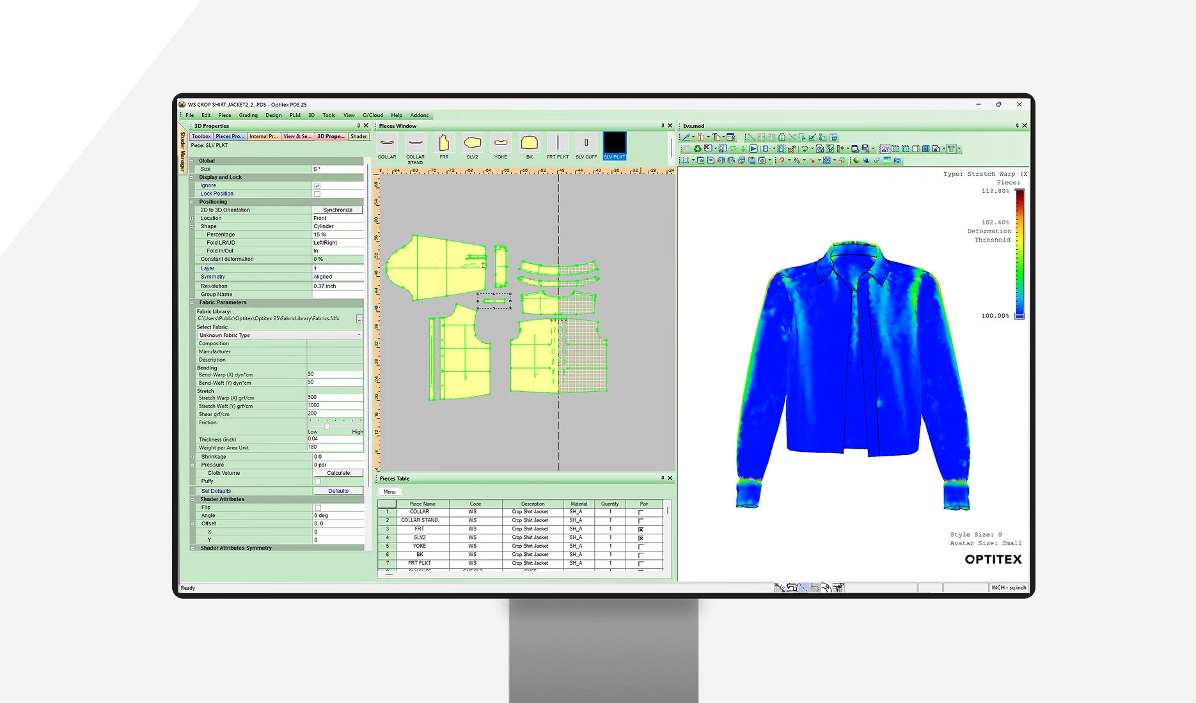Click the Calculate button for Cloth Volume

coord(338,473)
